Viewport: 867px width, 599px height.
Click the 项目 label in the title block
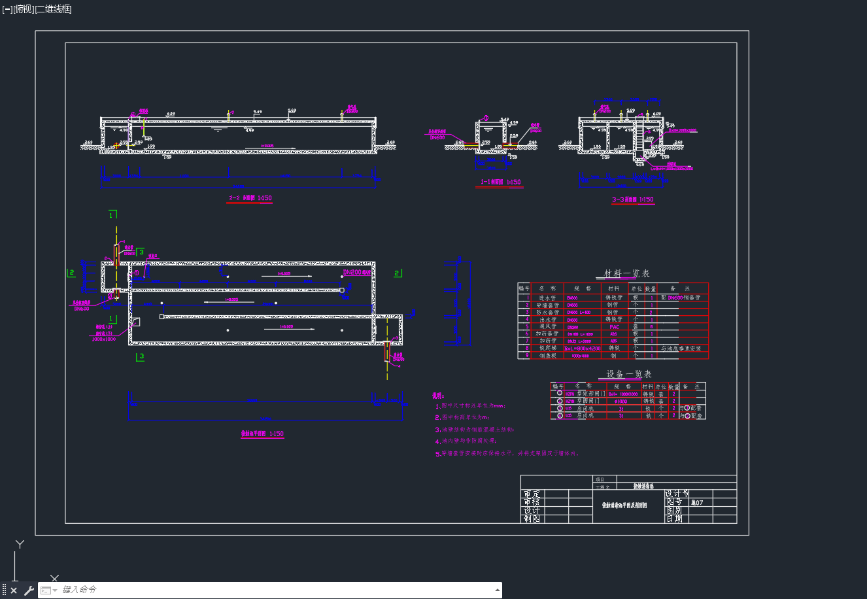[601, 479]
